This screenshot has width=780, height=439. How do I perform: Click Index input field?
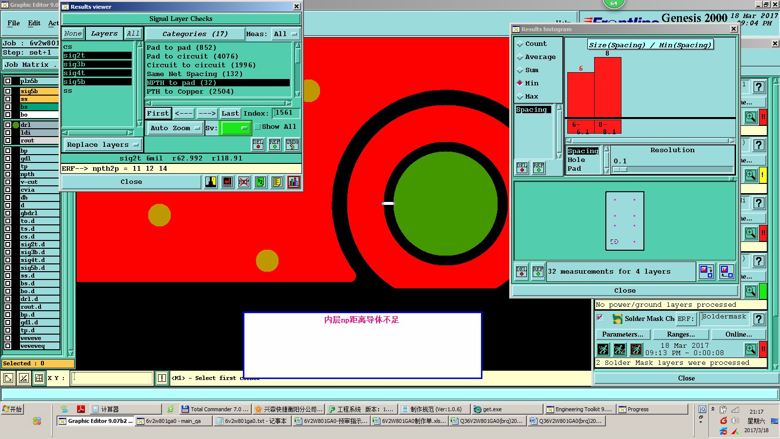pyautogui.click(x=286, y=113)
